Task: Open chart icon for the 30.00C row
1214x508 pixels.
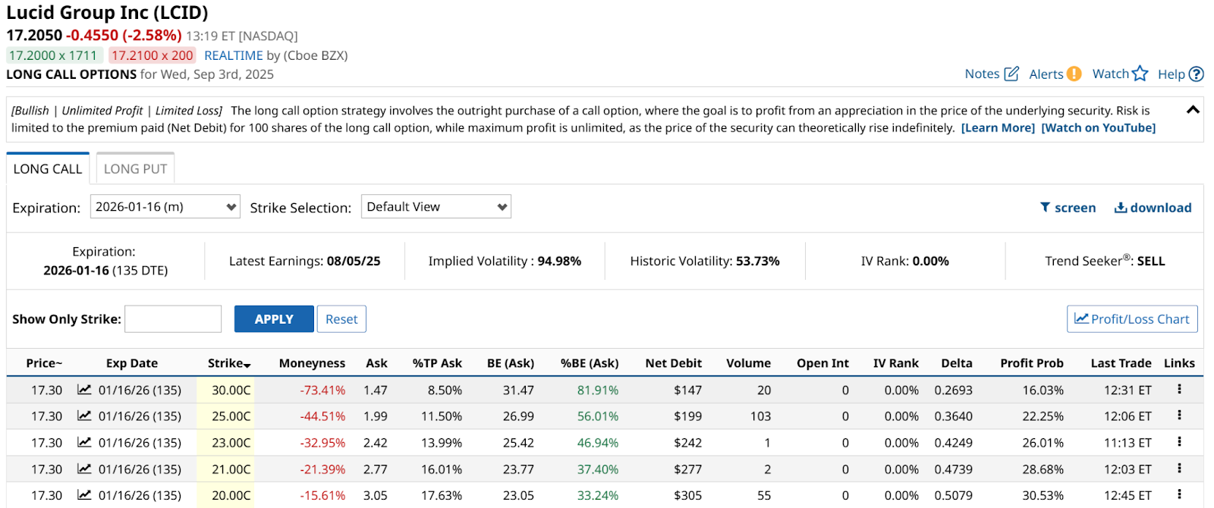Action: (x=84, y=390)
